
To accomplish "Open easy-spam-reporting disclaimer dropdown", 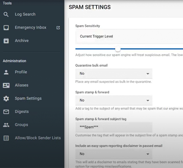I will [x=114, y=154].
